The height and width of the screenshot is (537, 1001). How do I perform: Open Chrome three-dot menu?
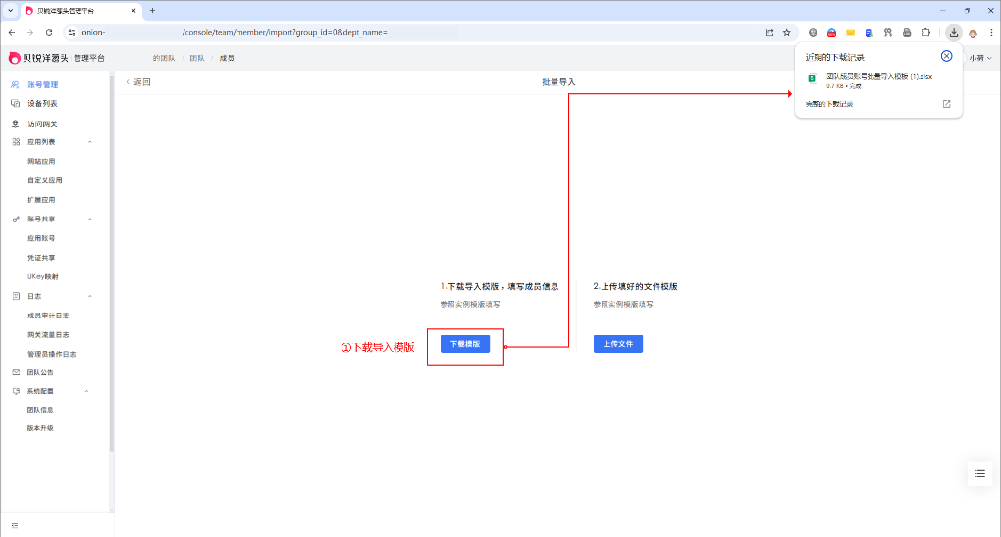point(991,32)
